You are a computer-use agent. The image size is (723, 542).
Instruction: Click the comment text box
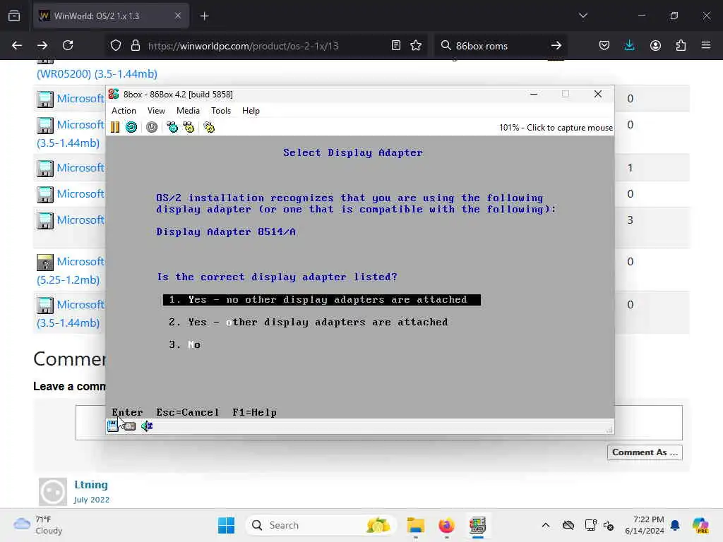click(379, 423)
